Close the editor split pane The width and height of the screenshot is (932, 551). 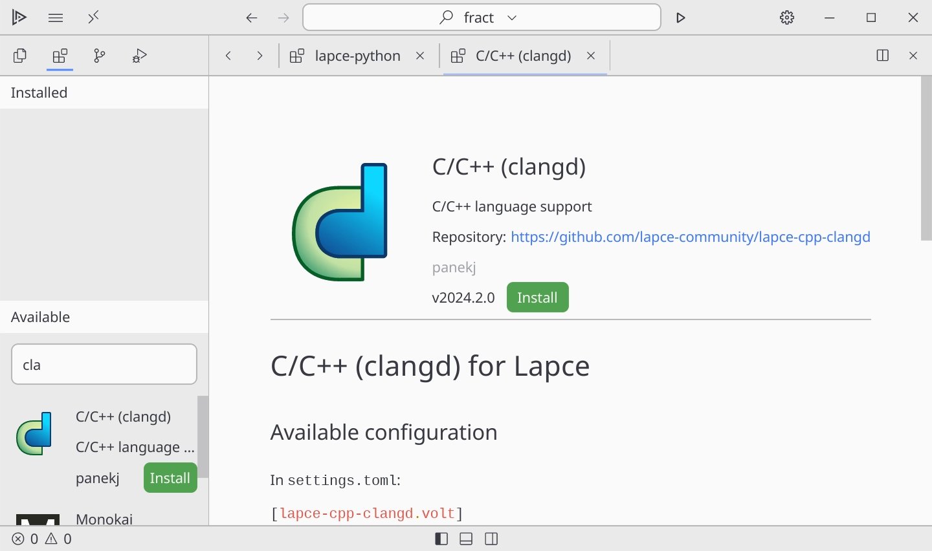[x=913, y=56]
